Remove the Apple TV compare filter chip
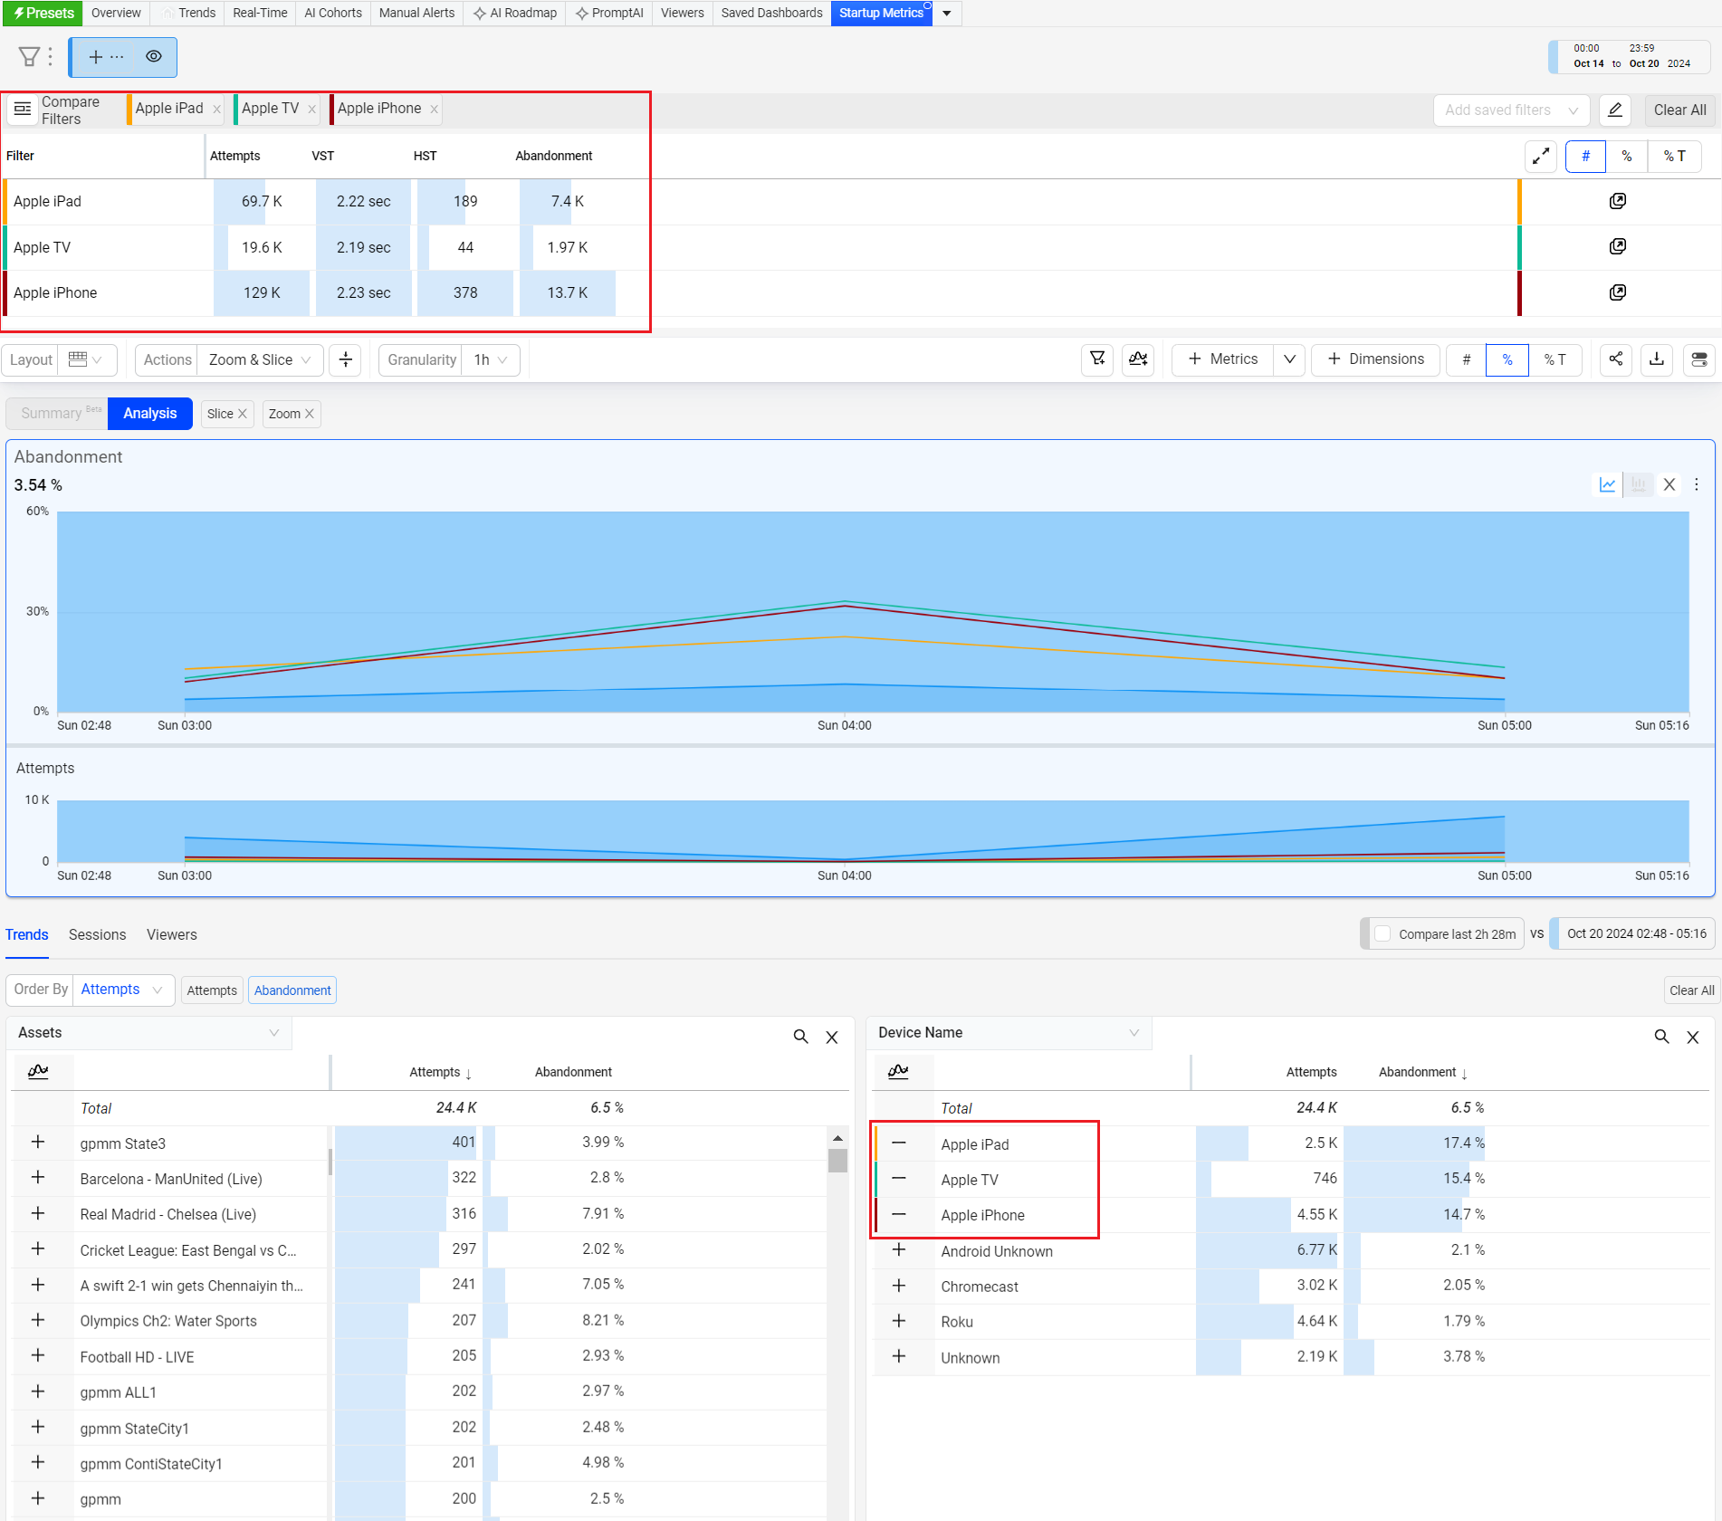The image size is (1722, 1521). click(x=312, y=110)
